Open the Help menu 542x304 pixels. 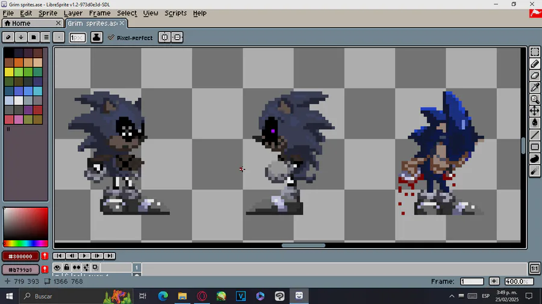(x=200, y=13)
